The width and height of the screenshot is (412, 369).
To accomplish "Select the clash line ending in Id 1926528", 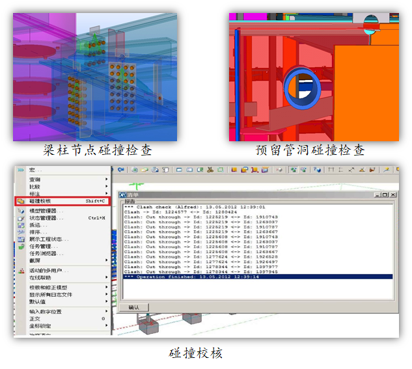I will click(201, 257).
